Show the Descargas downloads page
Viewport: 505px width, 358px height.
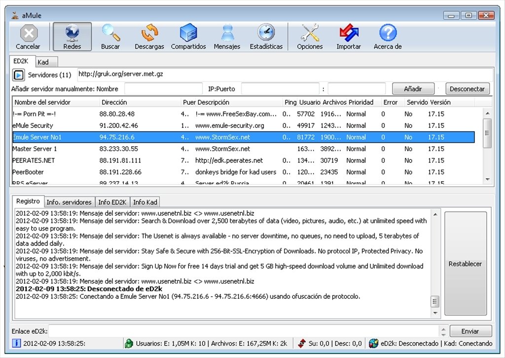pos(149,37)
